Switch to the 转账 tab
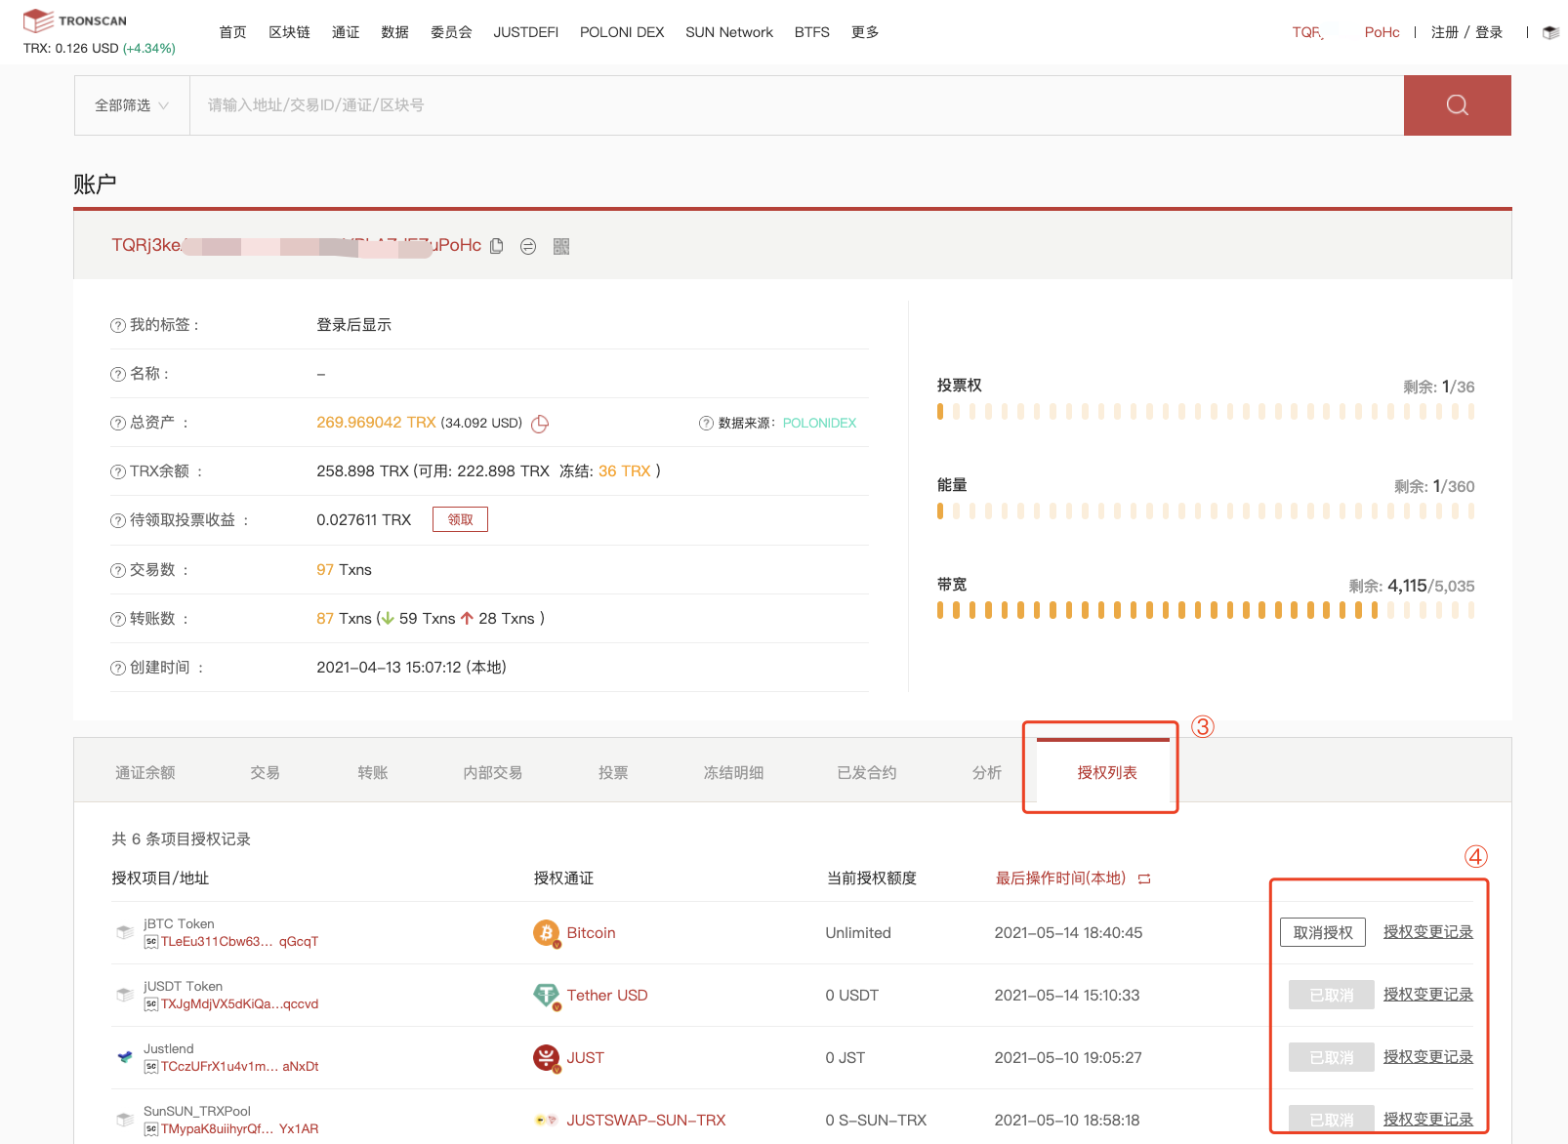 pos(373,773)
